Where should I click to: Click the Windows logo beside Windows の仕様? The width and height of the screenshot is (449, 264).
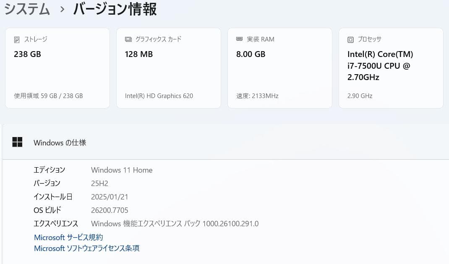pyautogui.click(x=17, y=142)
